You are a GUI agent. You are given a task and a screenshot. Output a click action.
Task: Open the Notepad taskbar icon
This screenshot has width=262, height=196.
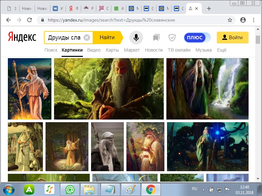(110, 189)
